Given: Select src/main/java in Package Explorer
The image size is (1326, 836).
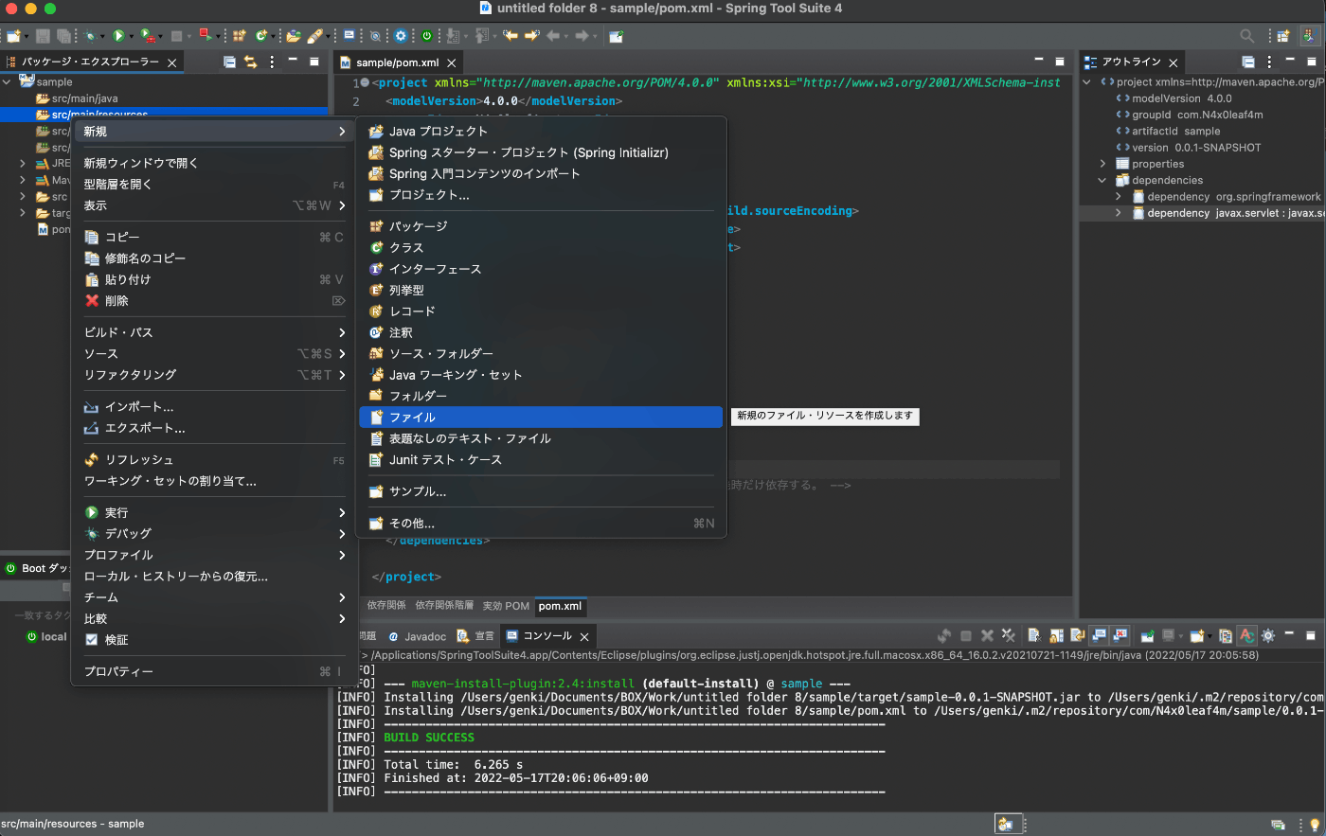Looking at the screenshot, I should point(84,98).
